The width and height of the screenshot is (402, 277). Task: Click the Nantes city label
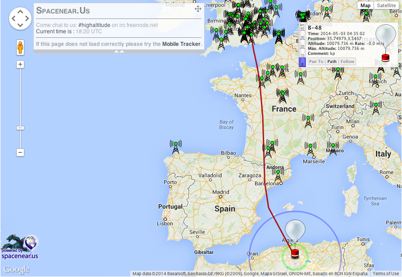pyautogui.click(x=243, y=95)
